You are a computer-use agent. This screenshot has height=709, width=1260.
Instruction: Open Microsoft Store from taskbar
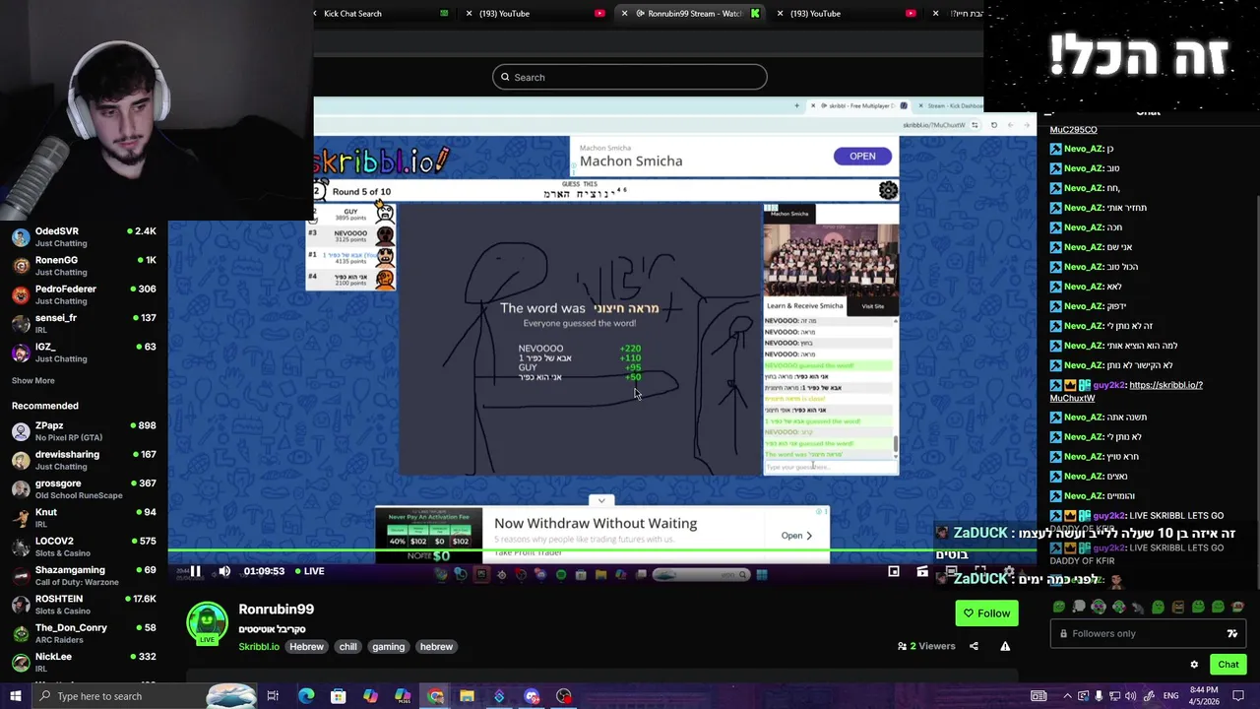coord(338,696)
